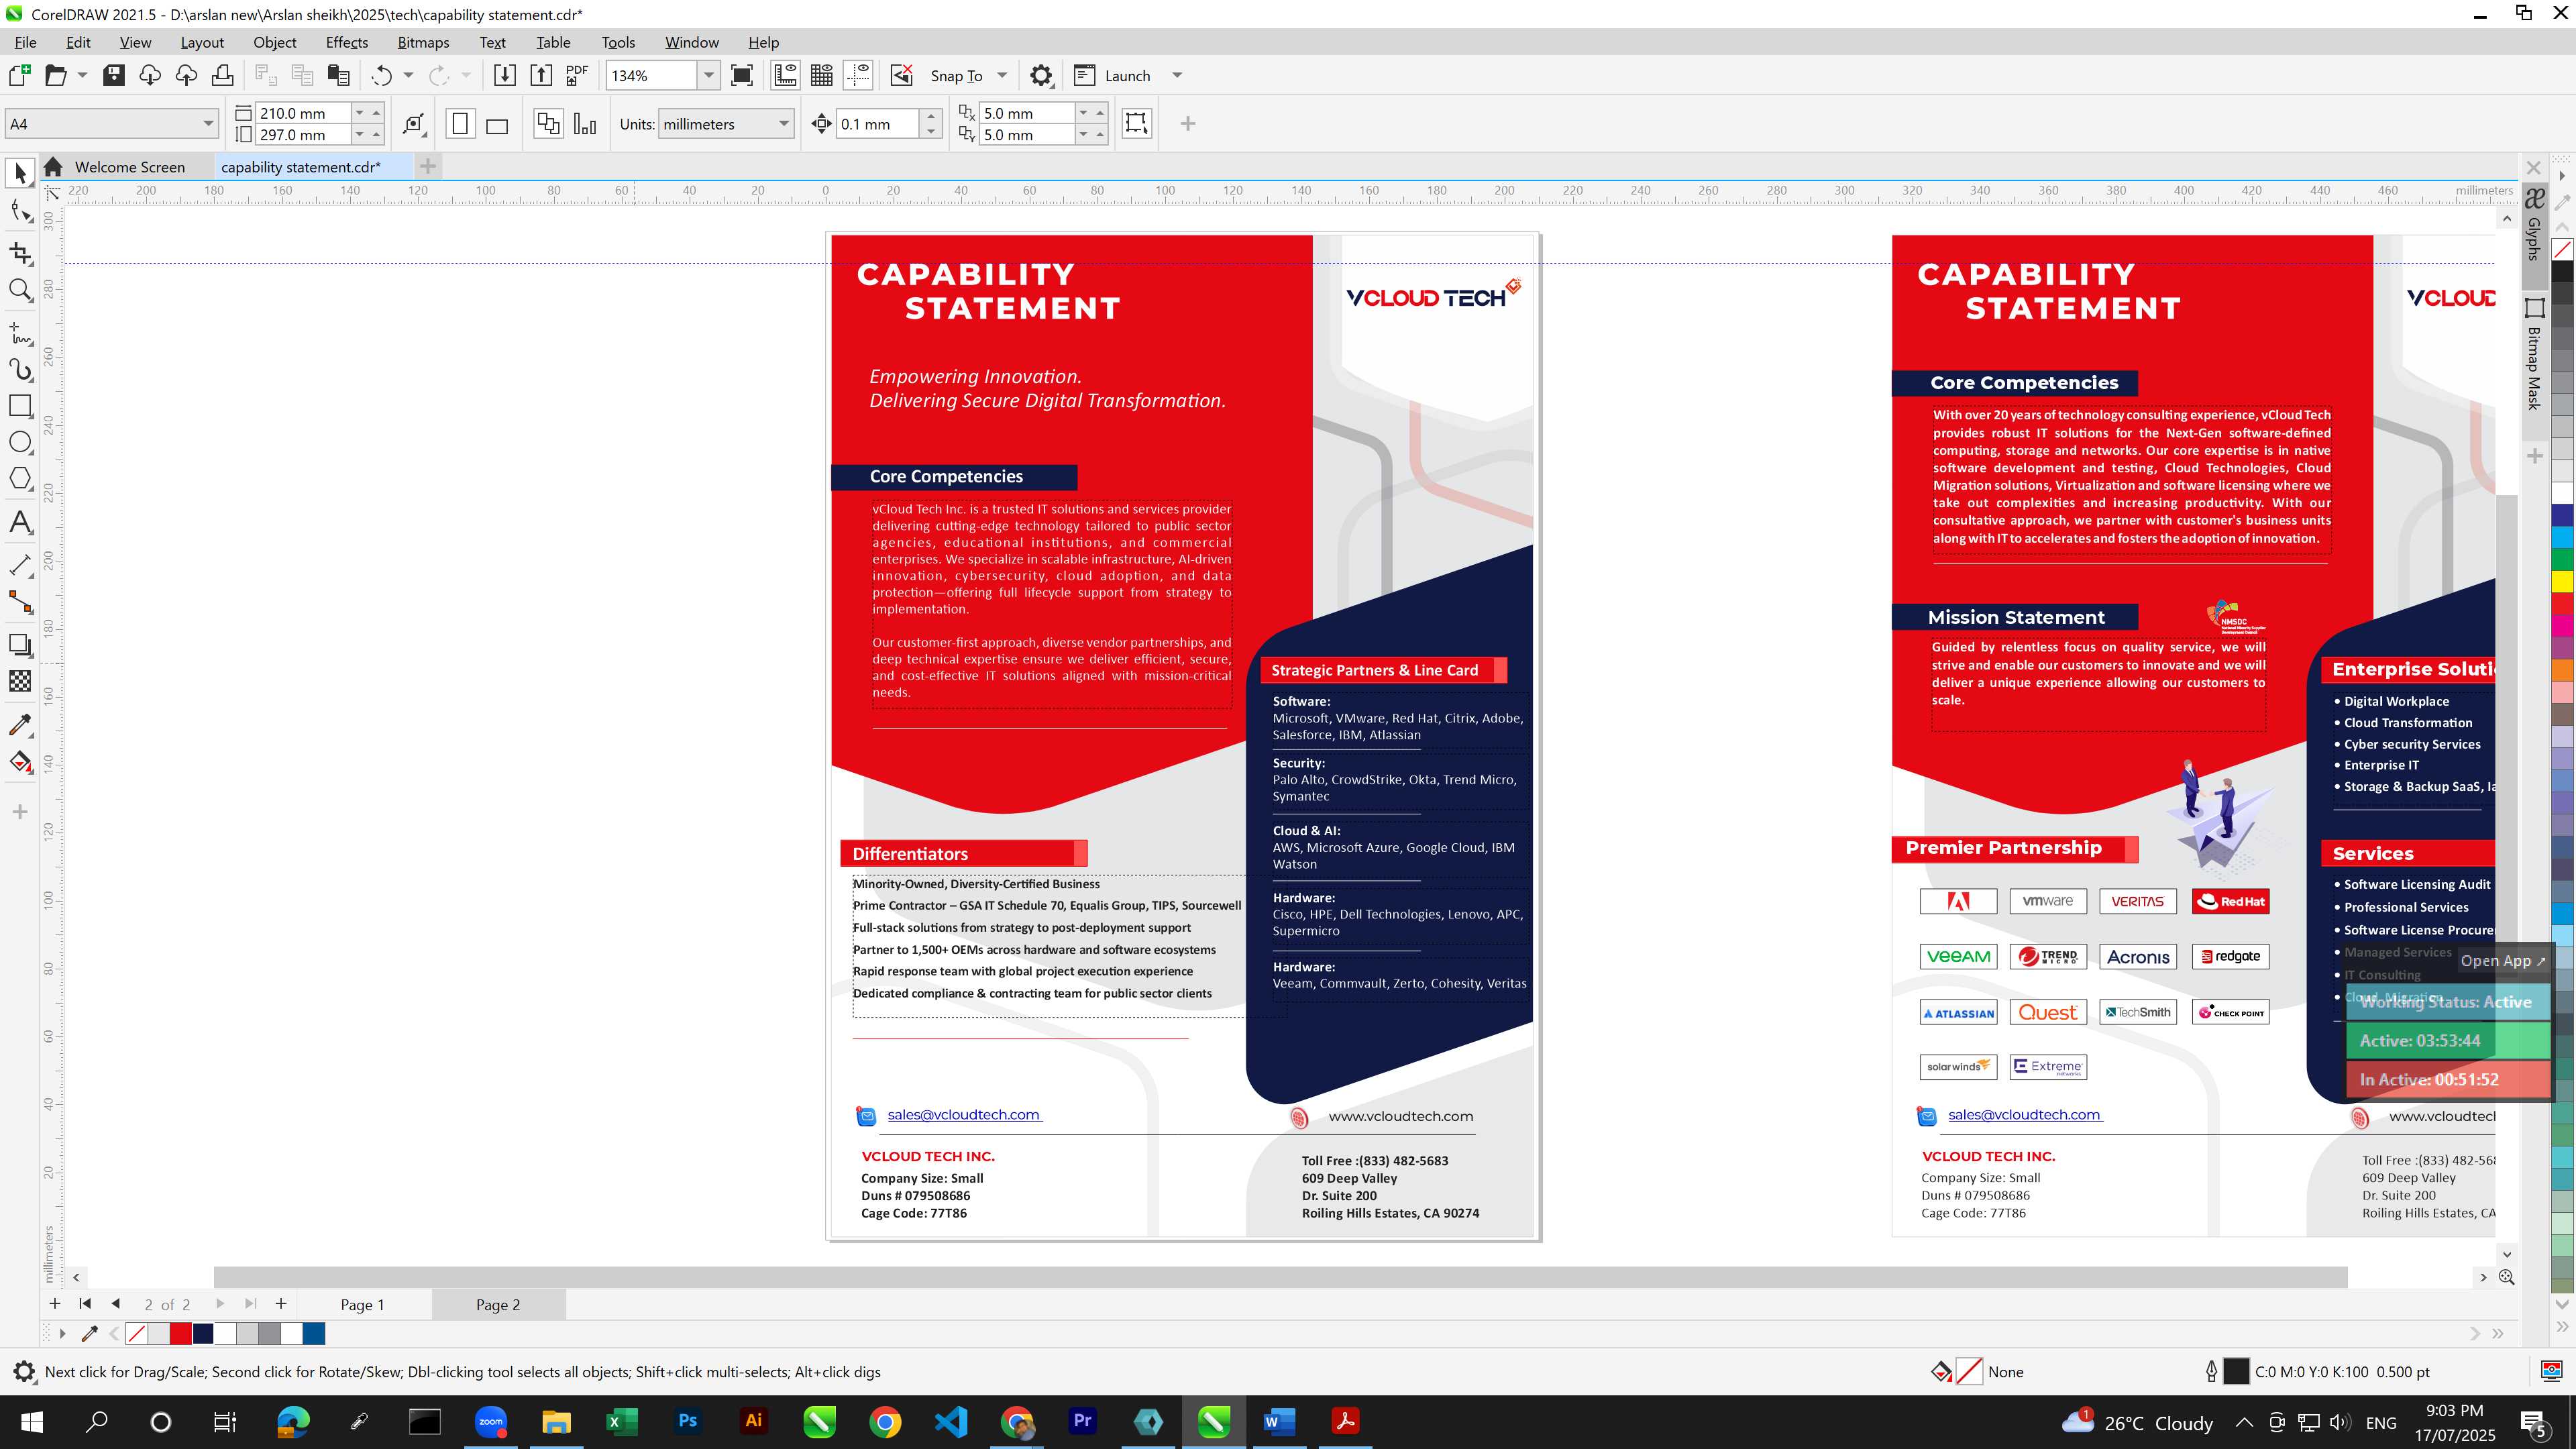Screen dimensions: 2576x1449
Task: Select the Rectangle tool
Action: point(20,405)
